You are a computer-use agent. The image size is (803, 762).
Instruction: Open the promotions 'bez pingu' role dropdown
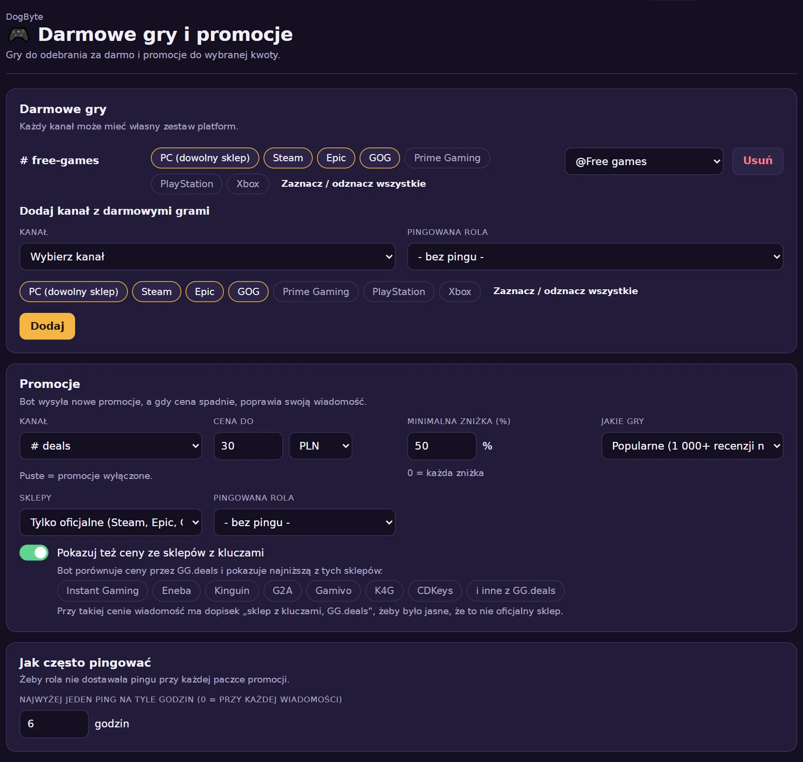304,522
